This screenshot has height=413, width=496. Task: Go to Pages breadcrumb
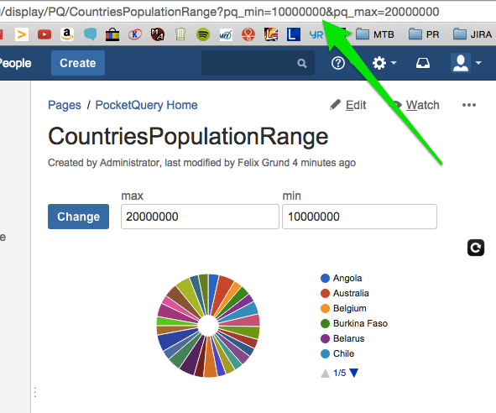pos(65,105)
